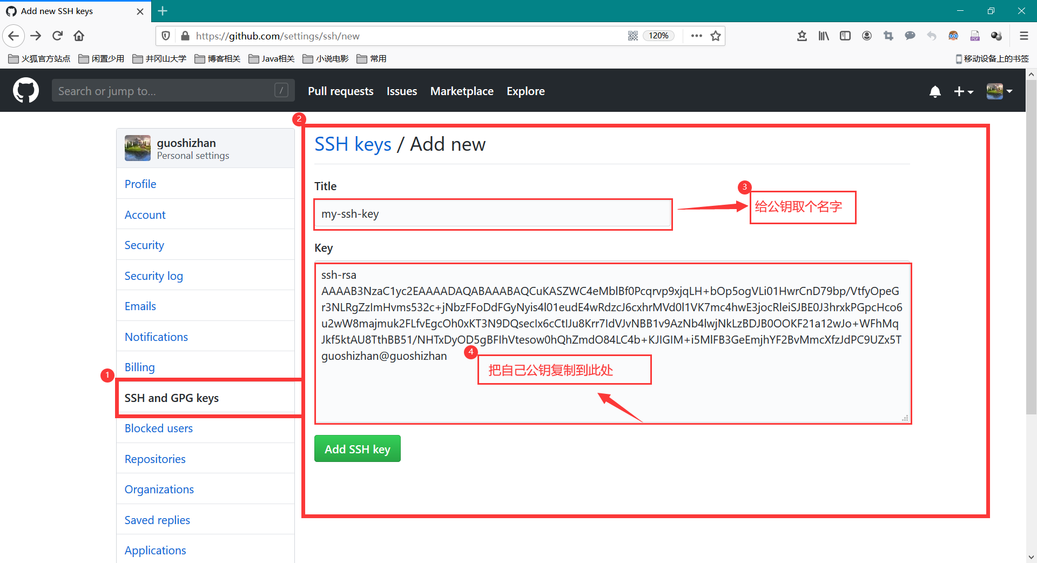Bookmark this page with star icon
This screenshot has height=563, width=1037.
(x=716, y=36)
